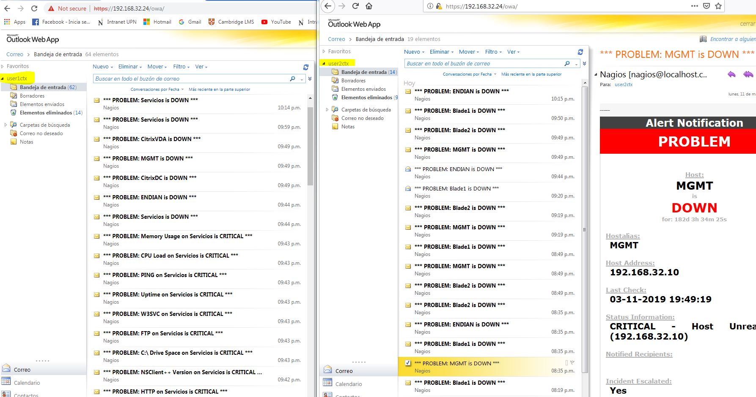Reload the page in the right Firefox window

(x=355, y=6)
